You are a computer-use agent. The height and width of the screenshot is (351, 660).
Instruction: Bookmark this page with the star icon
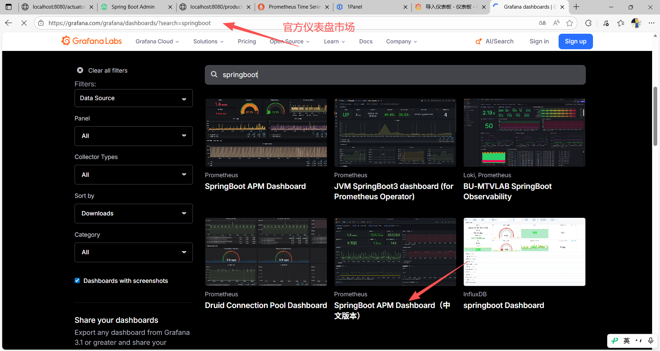[x=570, y=23]
